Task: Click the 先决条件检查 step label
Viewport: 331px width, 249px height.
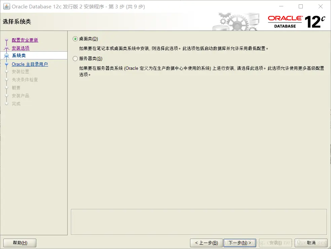Action: (25, 80)
